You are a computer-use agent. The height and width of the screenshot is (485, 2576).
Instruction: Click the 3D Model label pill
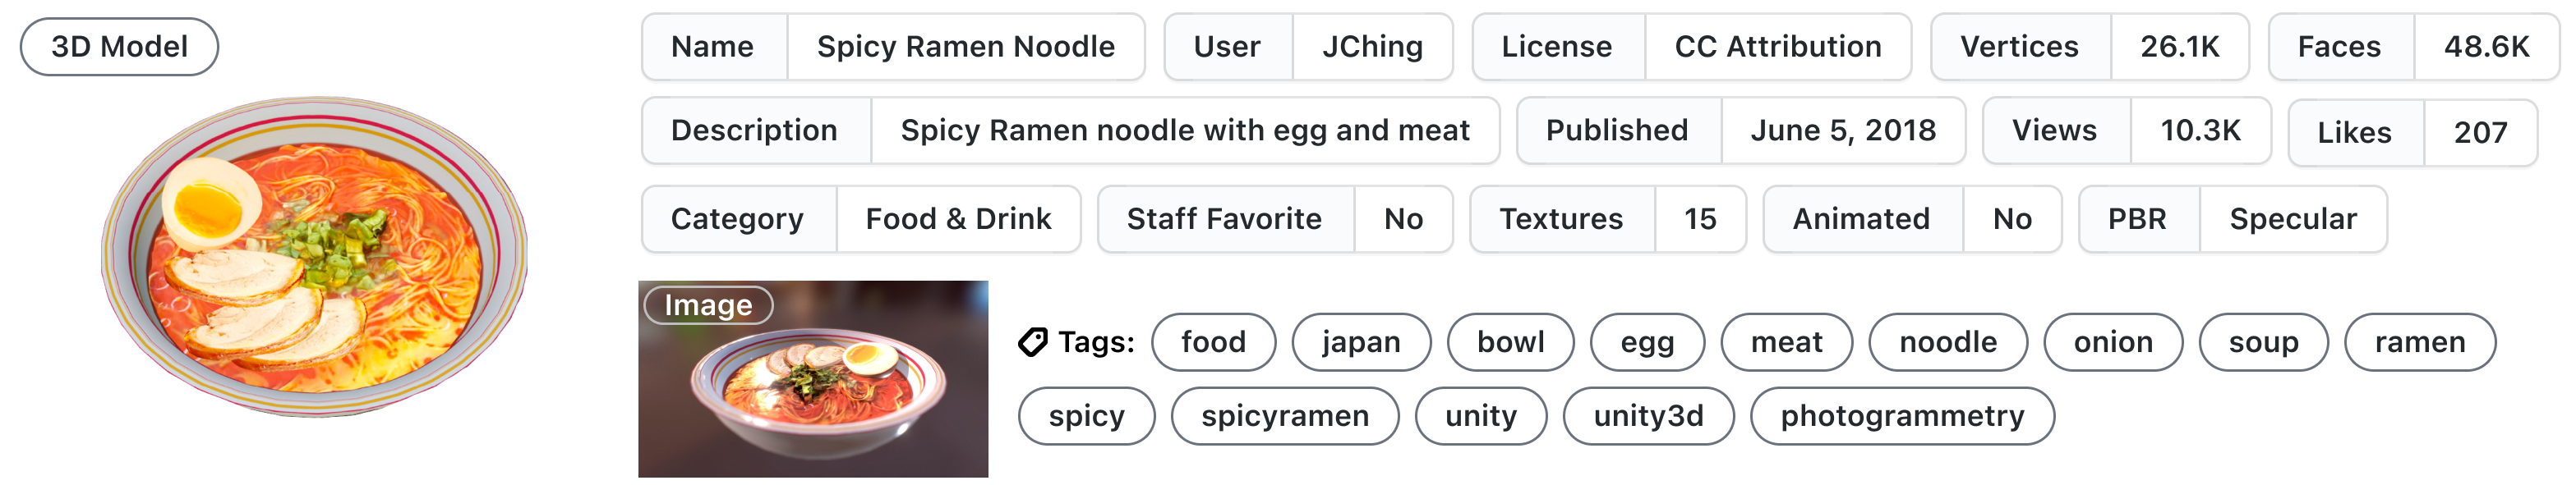tap(119, 47)
